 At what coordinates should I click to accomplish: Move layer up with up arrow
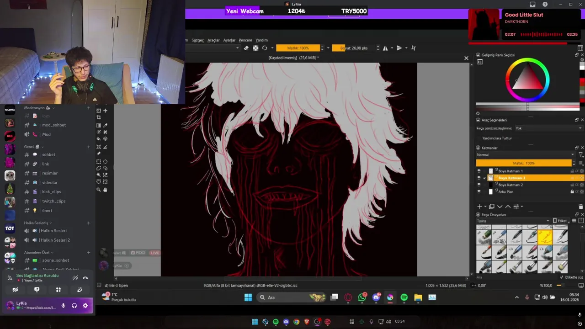coord(507,207)
